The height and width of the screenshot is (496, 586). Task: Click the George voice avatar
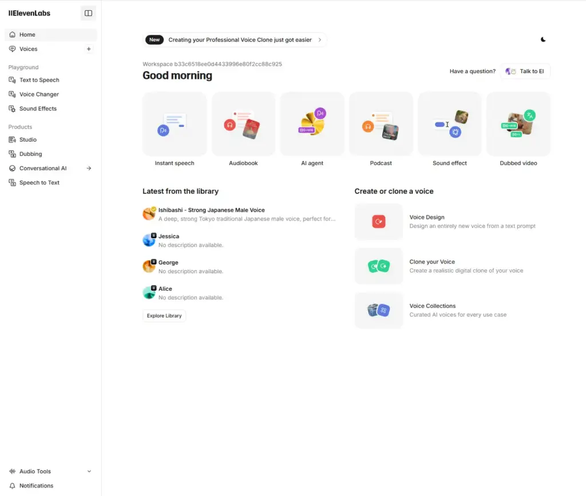pos(149,266)
